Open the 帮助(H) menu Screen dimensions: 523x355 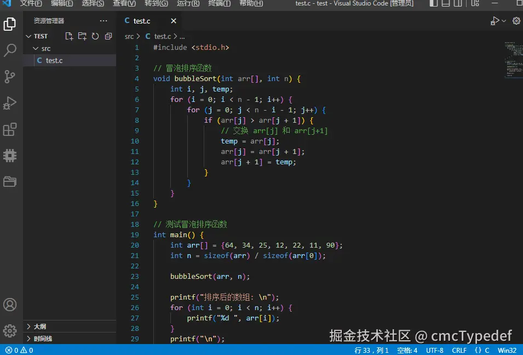pos(251,3)
